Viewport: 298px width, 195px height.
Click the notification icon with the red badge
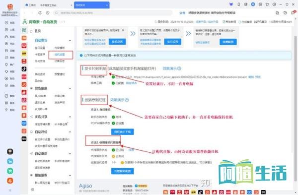pyautogui.click(x=293, y=12)
